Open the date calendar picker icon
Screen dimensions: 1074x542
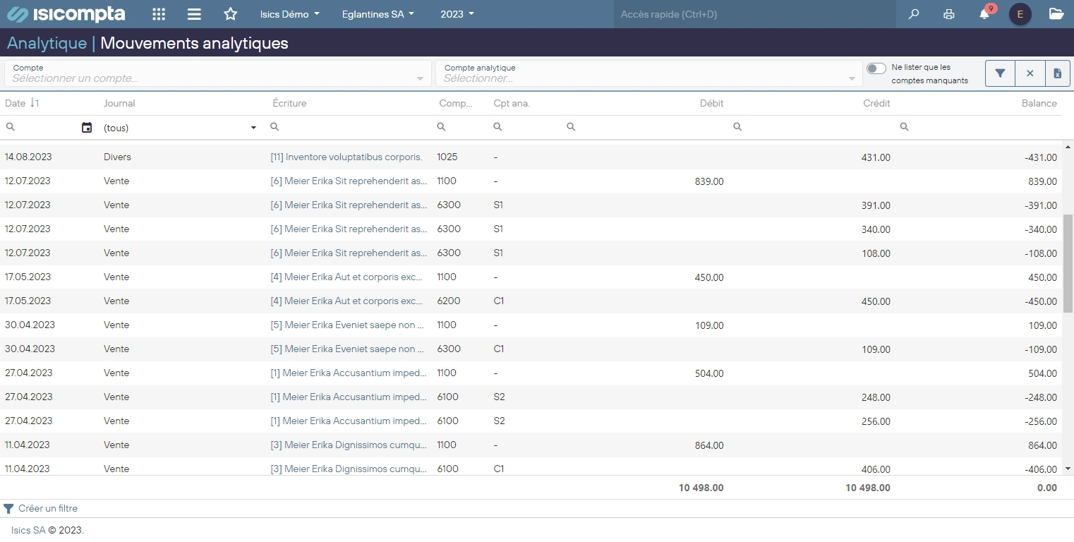(87, 128)
